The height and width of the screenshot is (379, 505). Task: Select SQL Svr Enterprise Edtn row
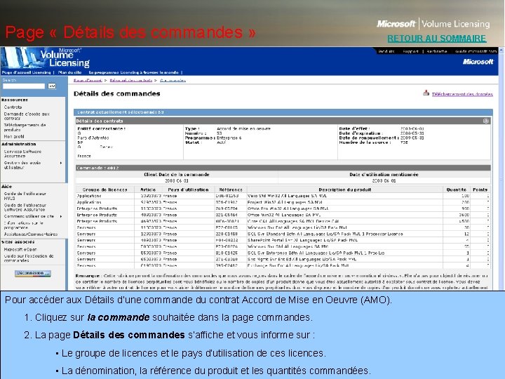click(x=283, y=253)
